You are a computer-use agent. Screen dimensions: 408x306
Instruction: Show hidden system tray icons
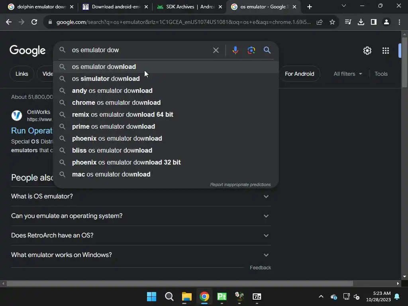[x=321, y=296]
